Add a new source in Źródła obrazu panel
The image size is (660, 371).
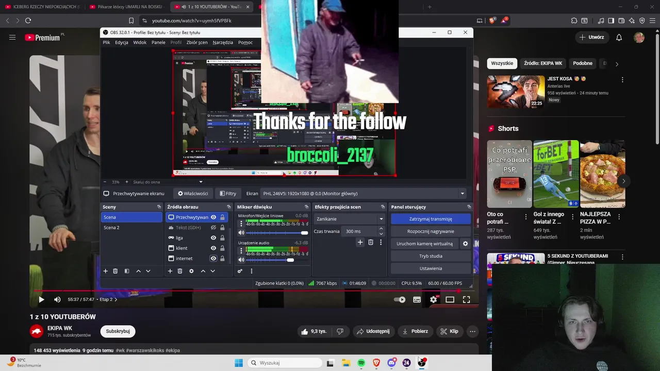click(x=170, y=271)
